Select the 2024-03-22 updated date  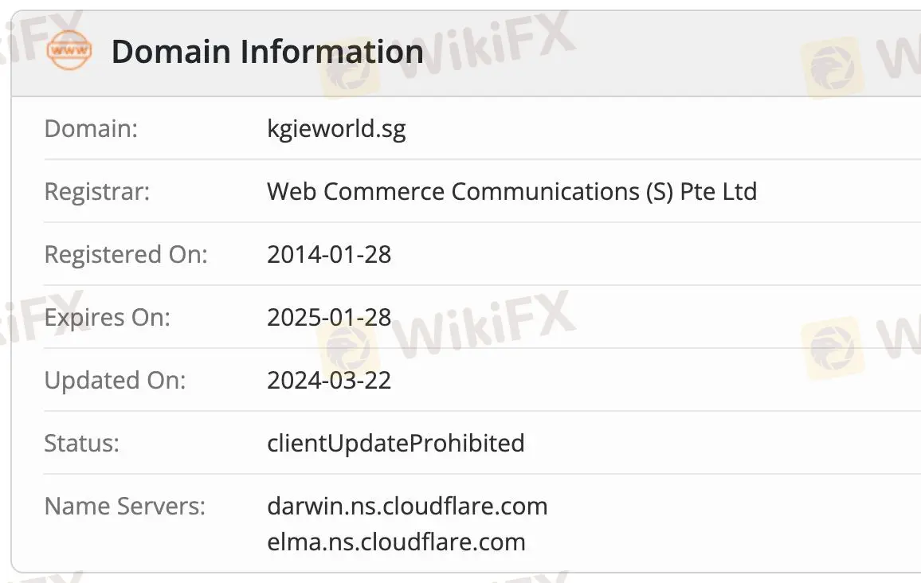click(x=329, y=380)
